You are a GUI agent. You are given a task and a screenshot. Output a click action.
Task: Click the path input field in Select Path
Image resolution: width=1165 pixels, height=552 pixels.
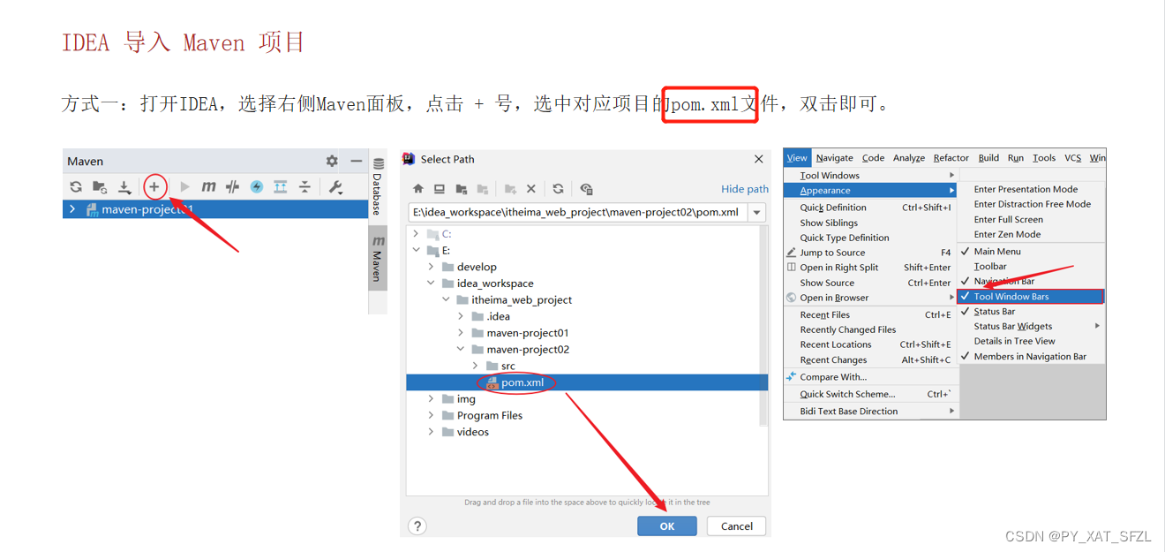click(578, 212)
